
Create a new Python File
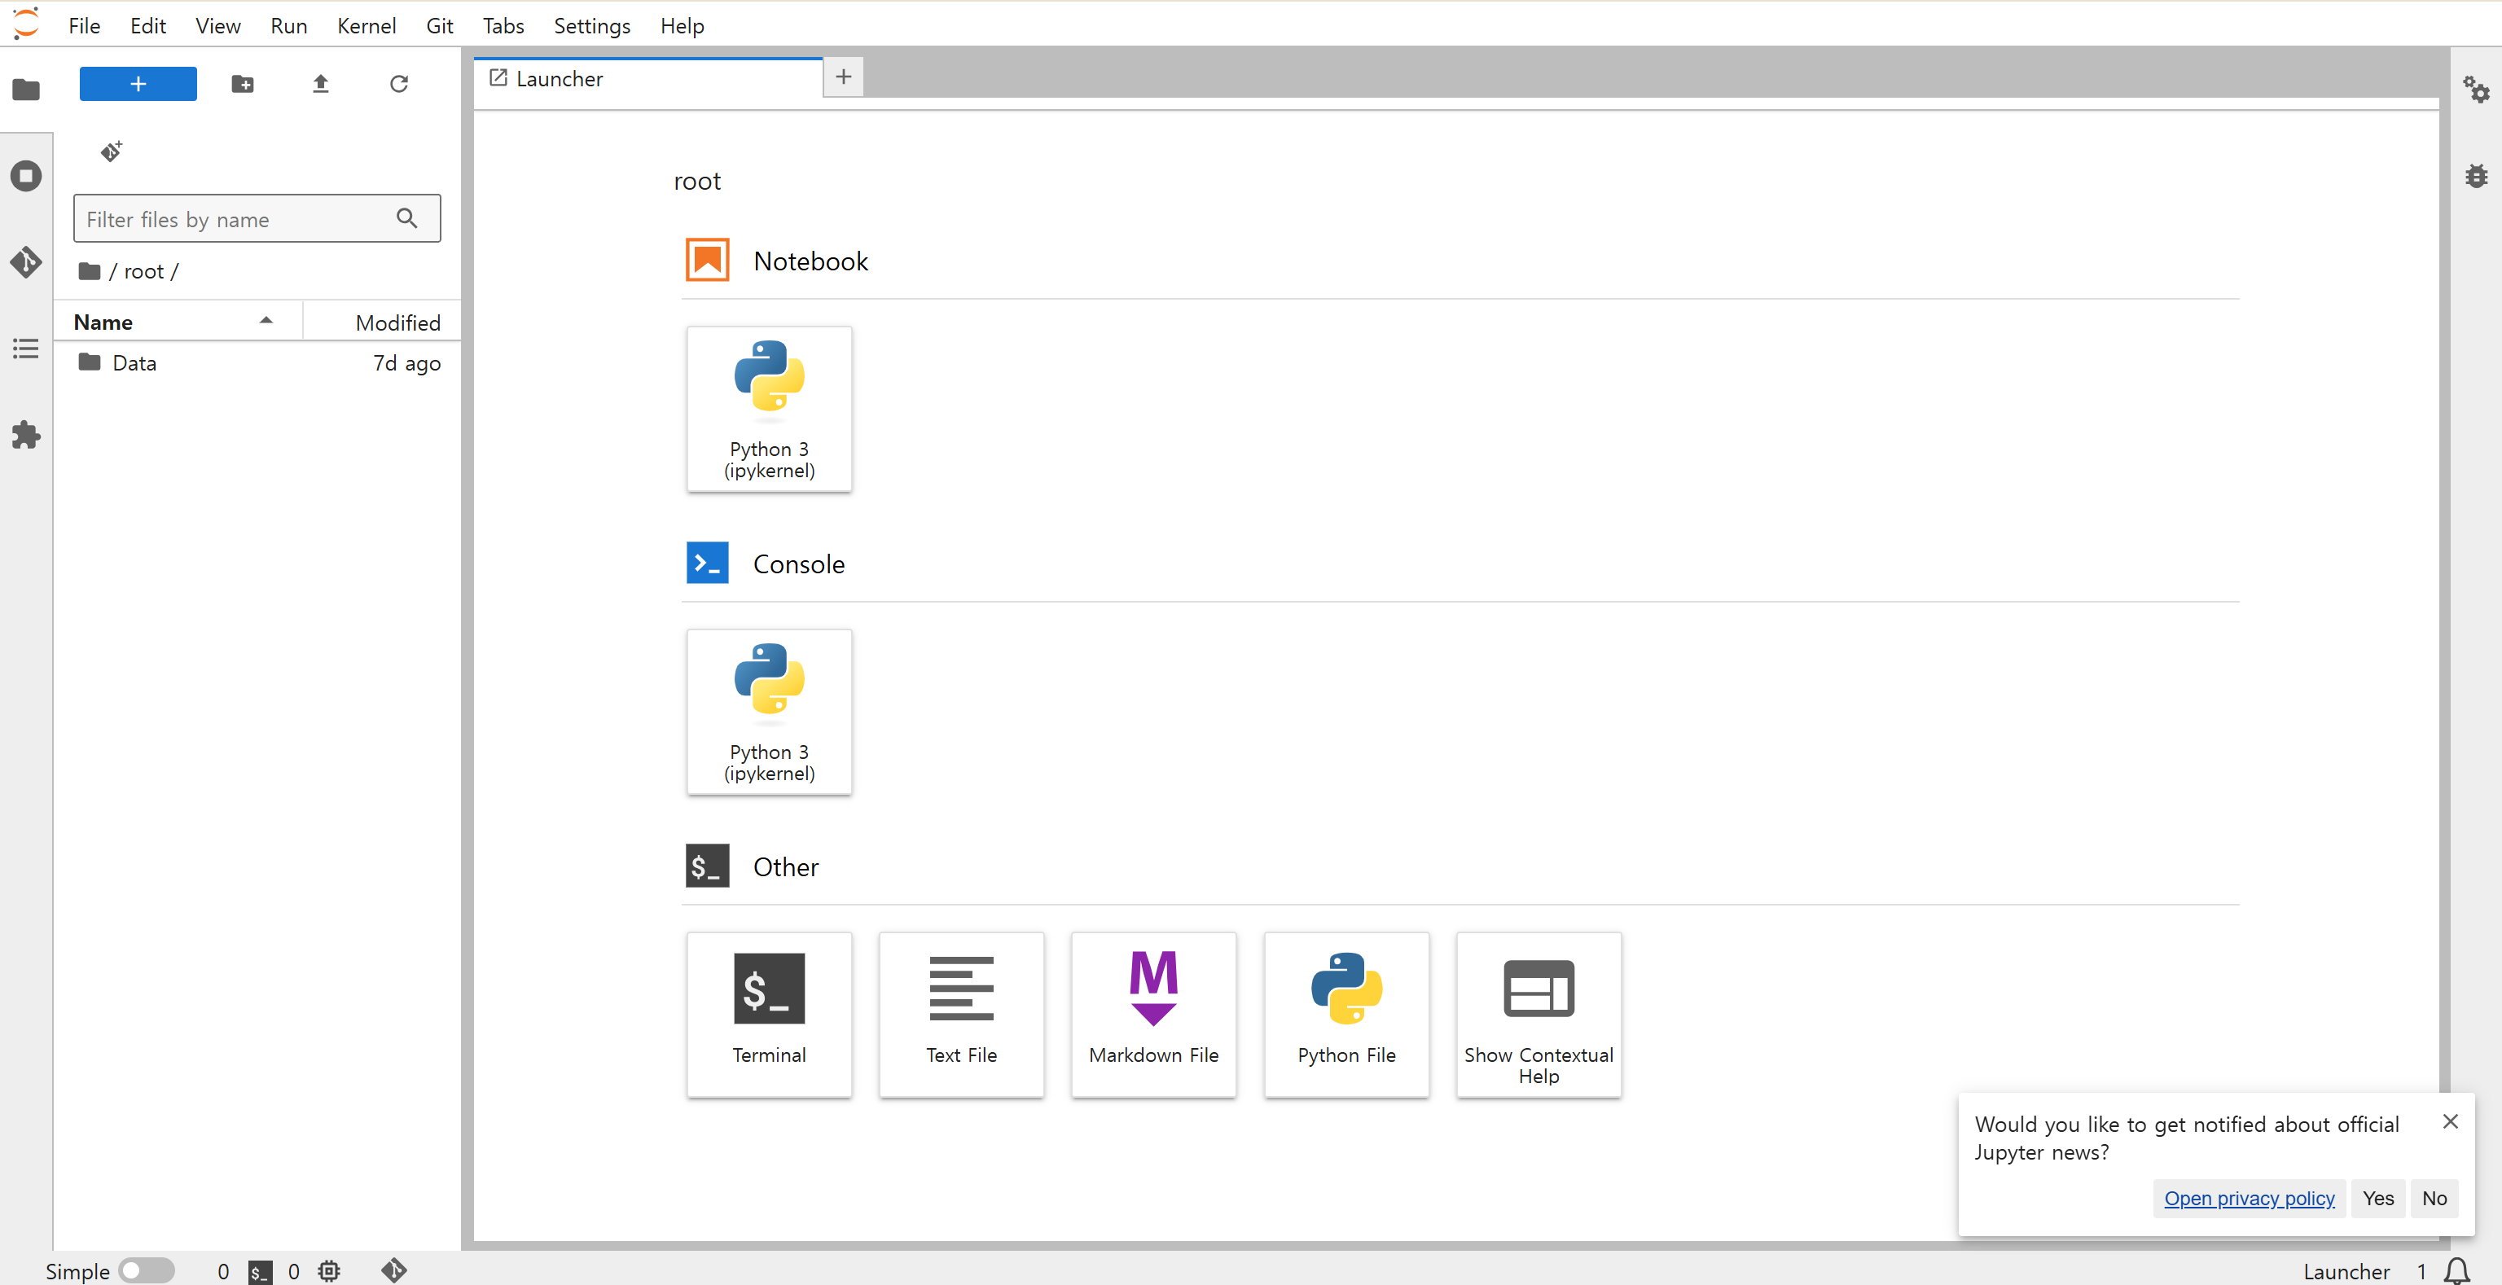(x=1346, y=1015)
